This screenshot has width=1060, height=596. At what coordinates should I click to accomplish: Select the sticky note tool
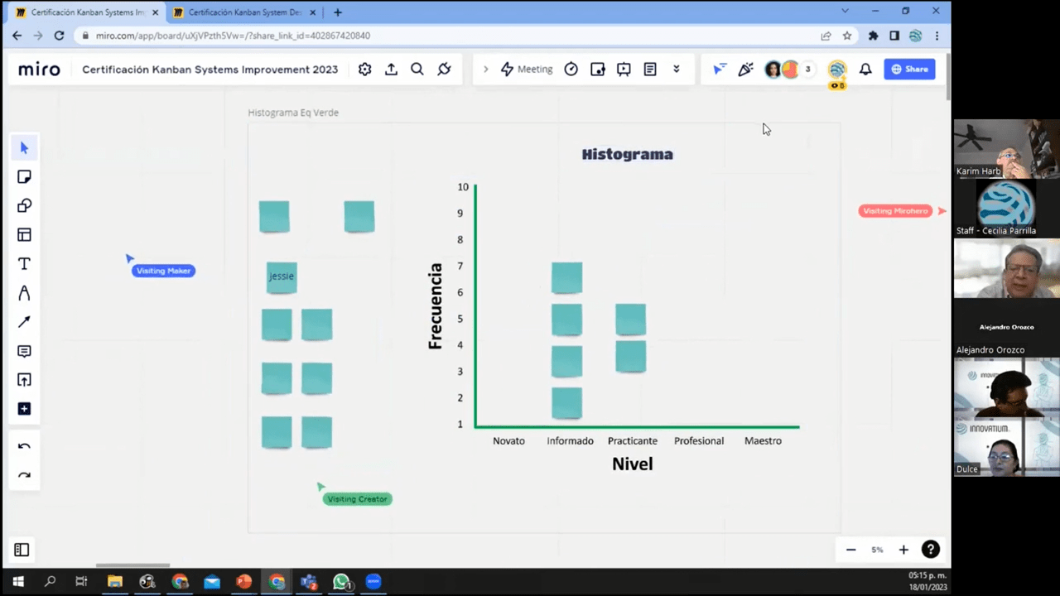[24, 177]
